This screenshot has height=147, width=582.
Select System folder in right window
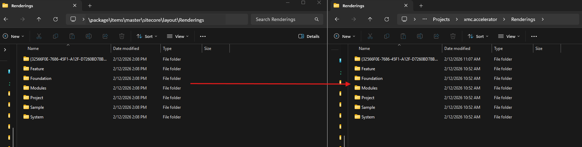pyautogui.click(x=365, y=117)
